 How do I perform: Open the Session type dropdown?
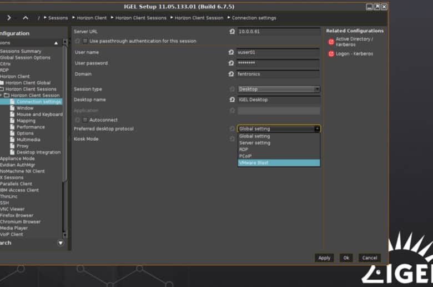point(278,89)
